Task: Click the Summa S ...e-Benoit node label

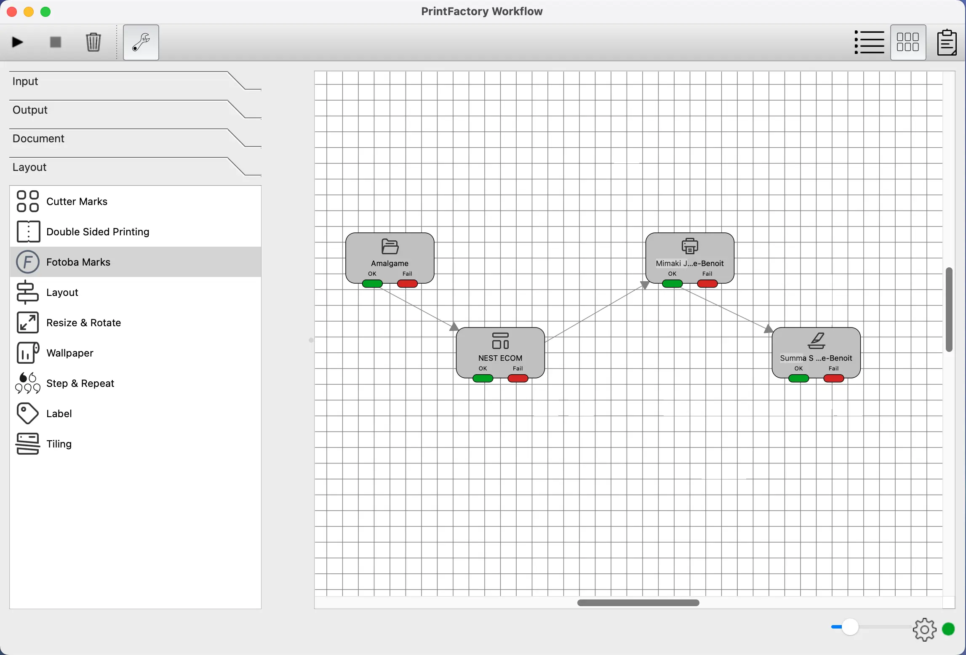Action: tap(816, 358)
